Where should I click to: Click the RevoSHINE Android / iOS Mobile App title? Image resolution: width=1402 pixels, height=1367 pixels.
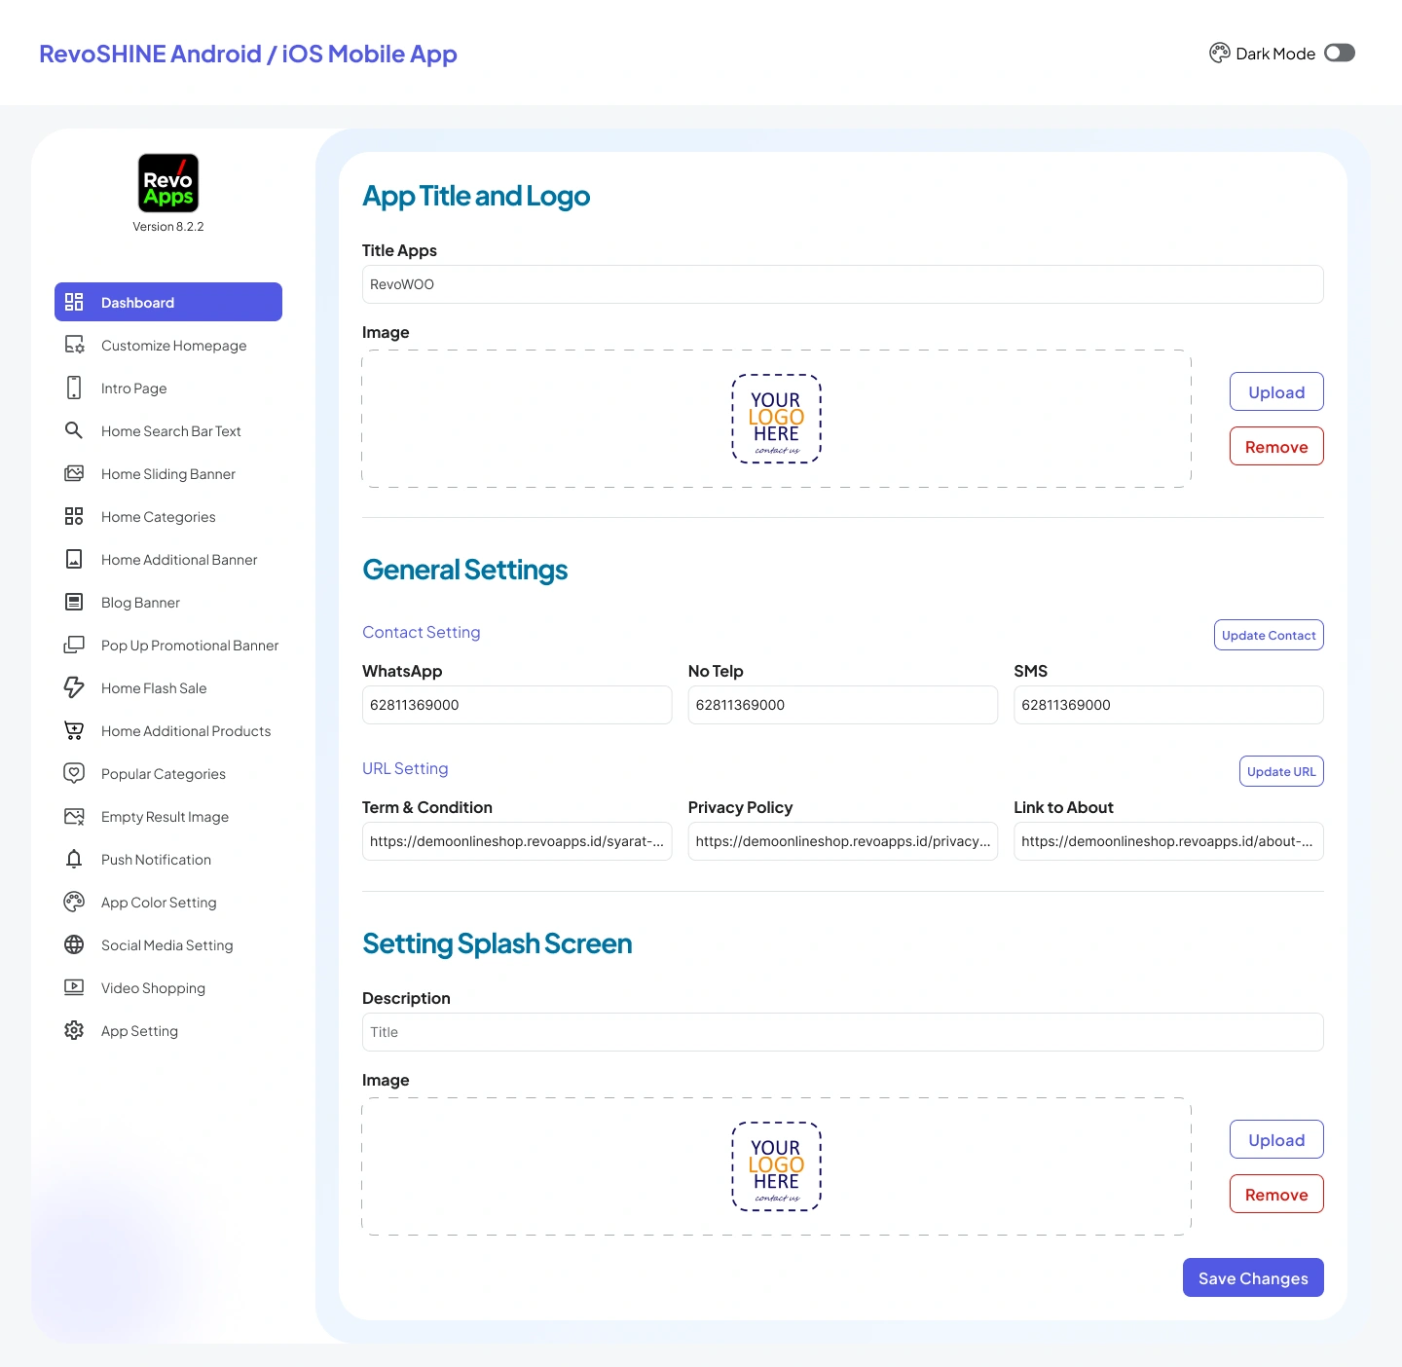coord(248,54)
